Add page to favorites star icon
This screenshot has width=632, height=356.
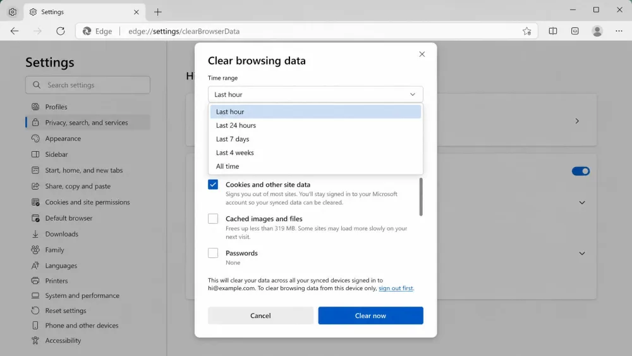[526, 31]
